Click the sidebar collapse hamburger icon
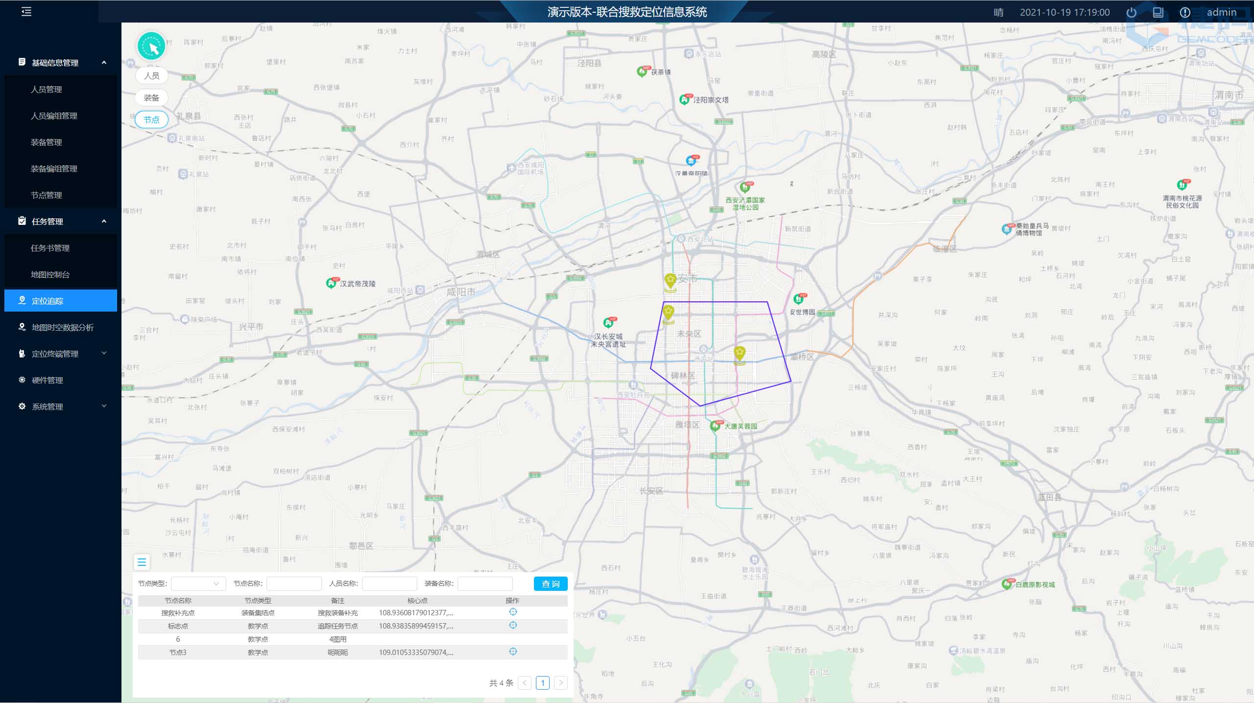1254x703 pixels. click(26, 12)
